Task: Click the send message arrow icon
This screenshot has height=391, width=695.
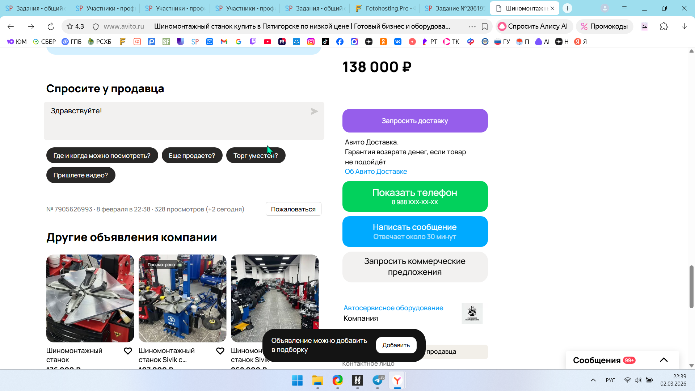Action: tap(314, 112)
